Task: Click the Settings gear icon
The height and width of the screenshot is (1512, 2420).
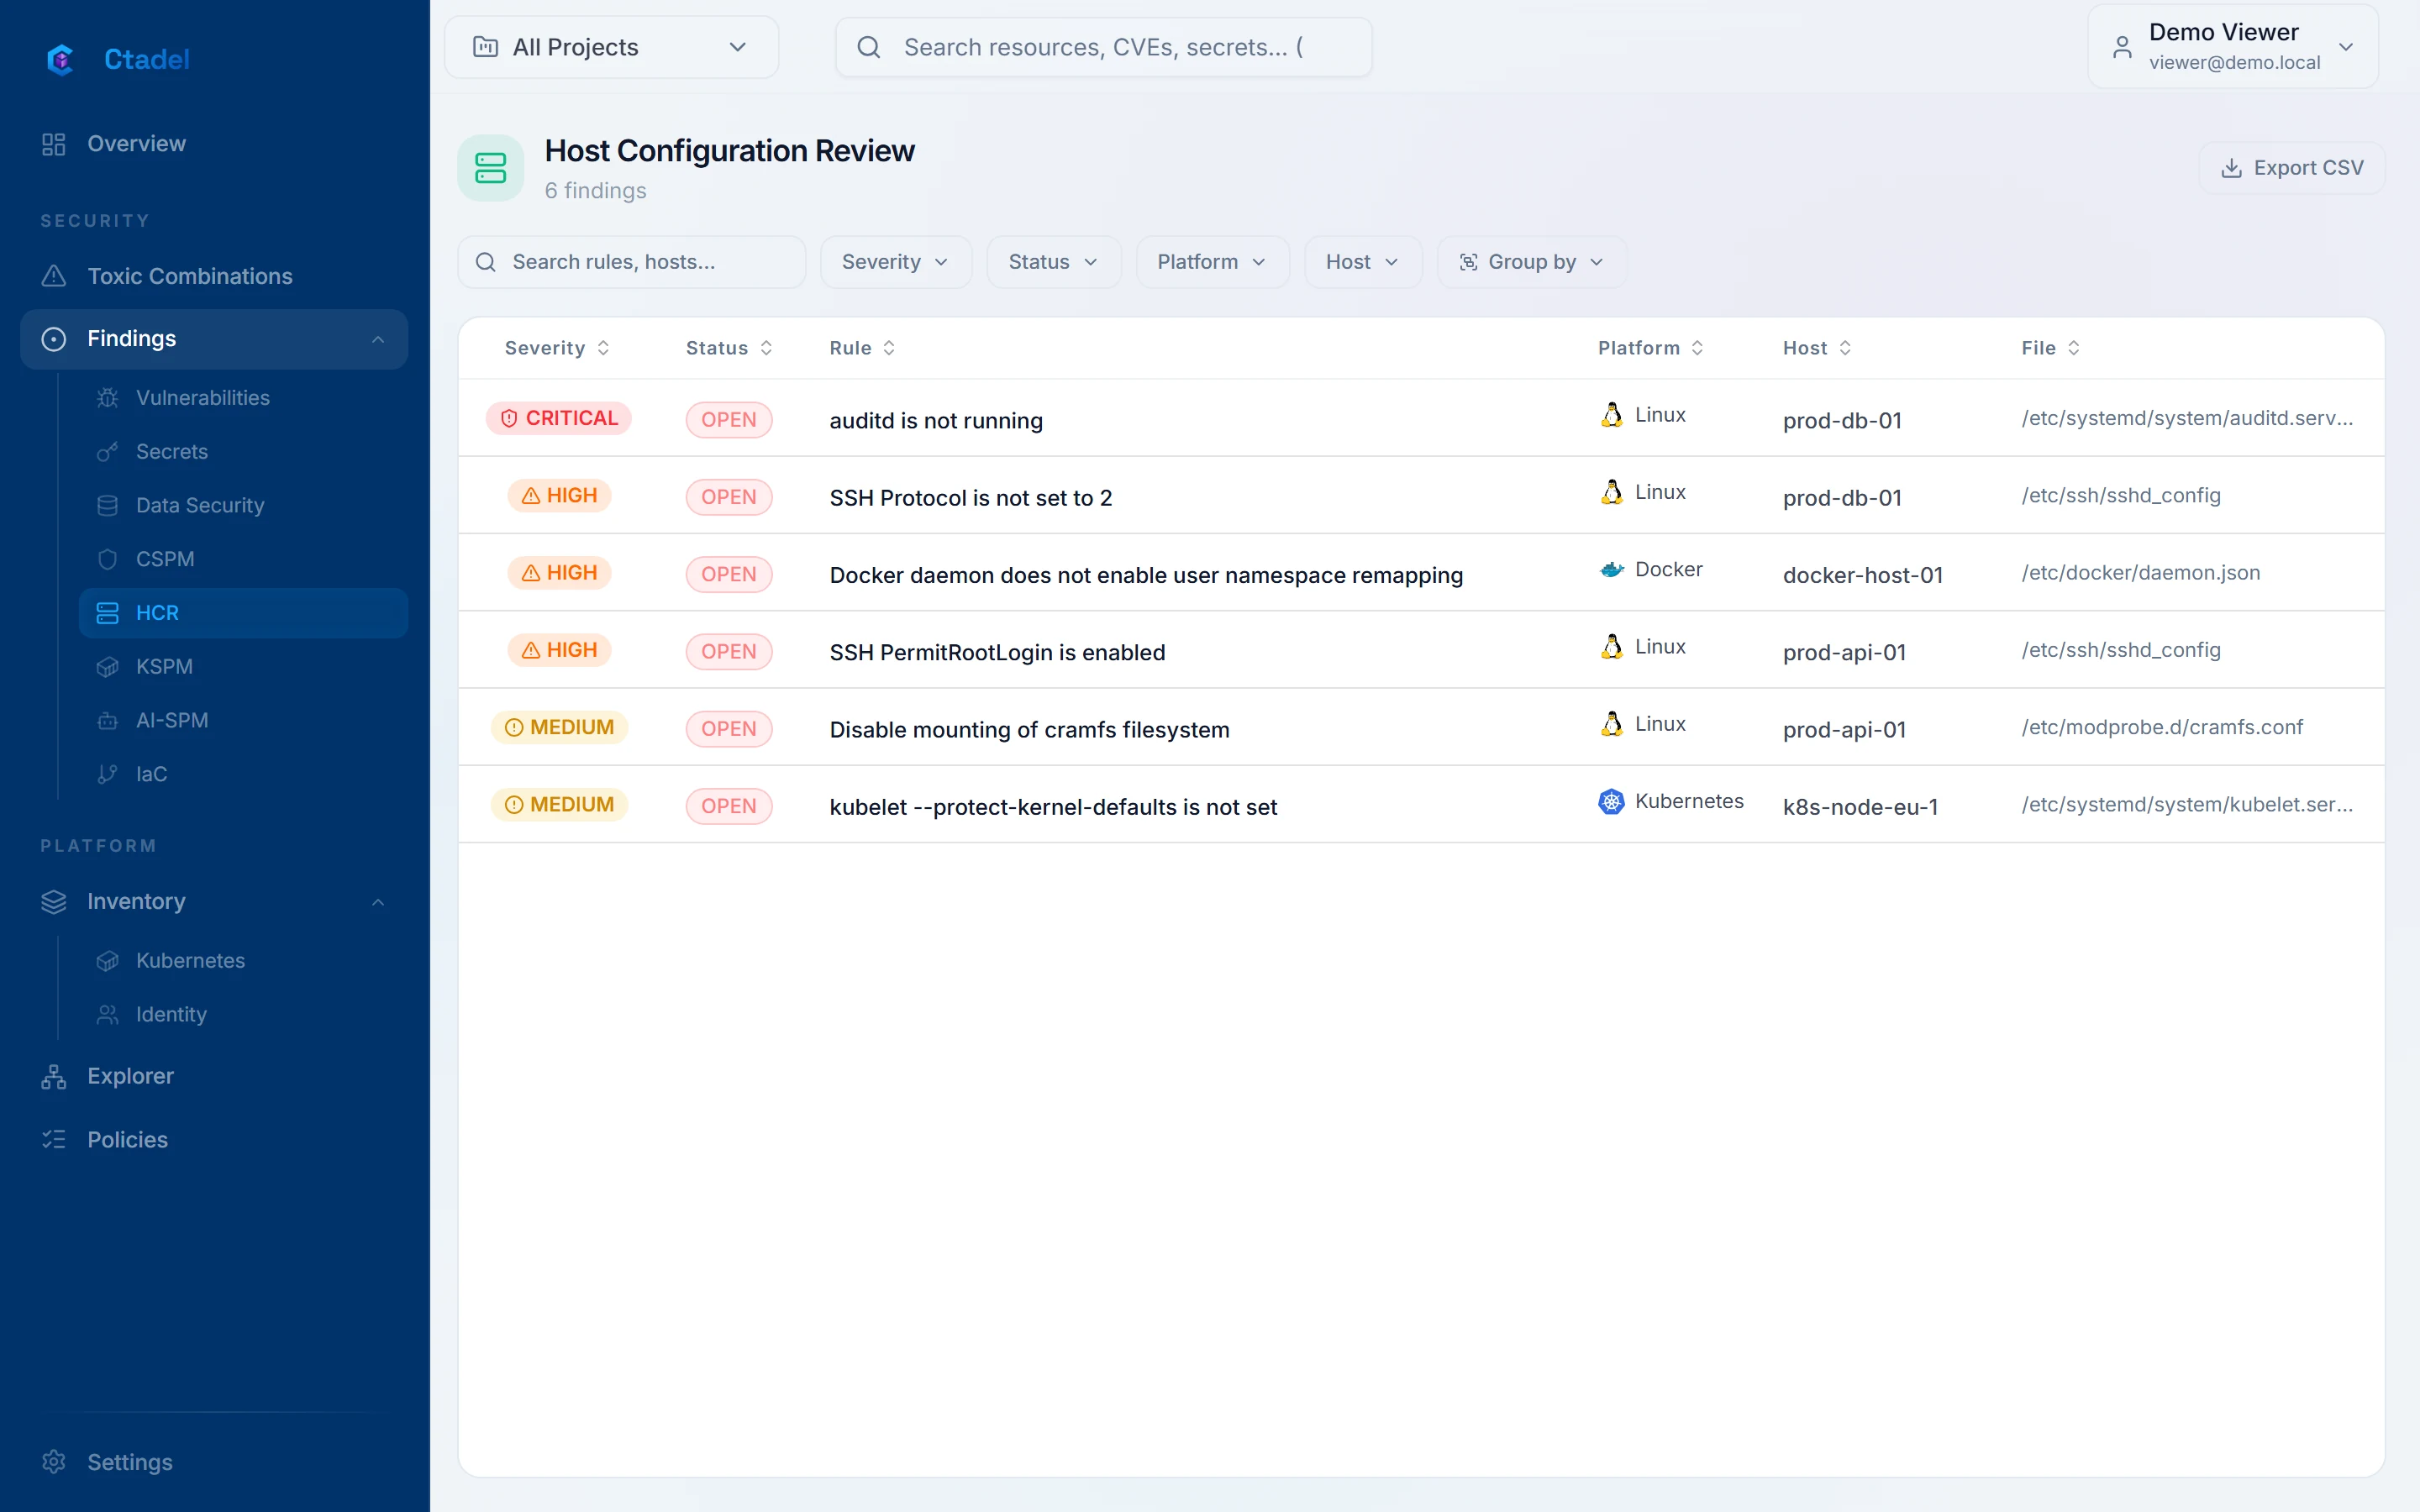Action: [54, 1462]
